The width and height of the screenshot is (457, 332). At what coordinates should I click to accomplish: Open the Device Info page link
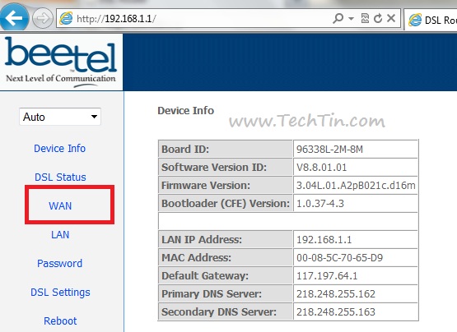(x=60, y=149)
